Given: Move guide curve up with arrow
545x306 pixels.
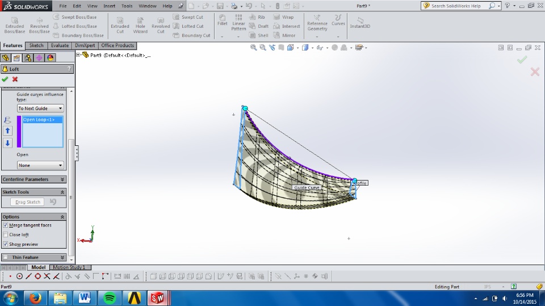Looking at the screenshot, I should click(x=7, y=131).
